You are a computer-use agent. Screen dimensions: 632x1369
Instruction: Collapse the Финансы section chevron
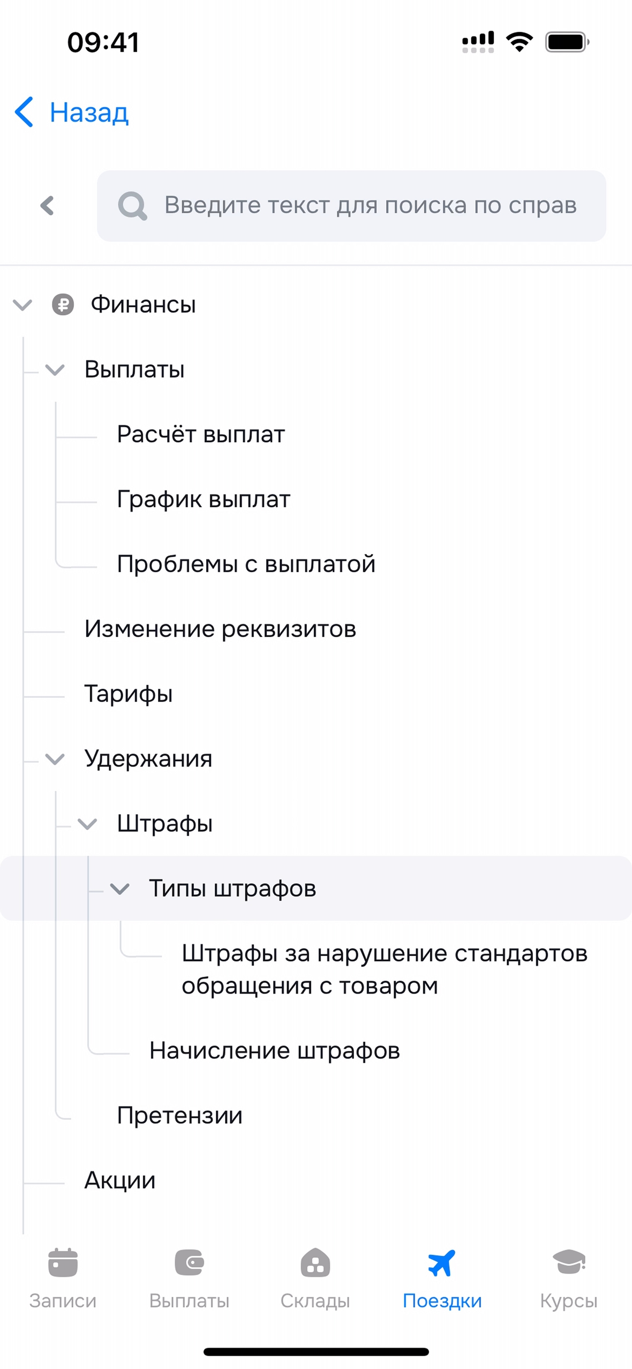22,305
